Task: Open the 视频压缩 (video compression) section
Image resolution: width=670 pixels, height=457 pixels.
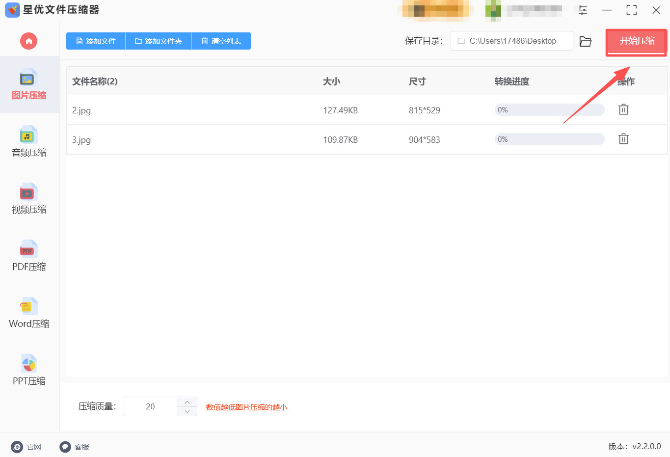Action: (x=28, y=199)
